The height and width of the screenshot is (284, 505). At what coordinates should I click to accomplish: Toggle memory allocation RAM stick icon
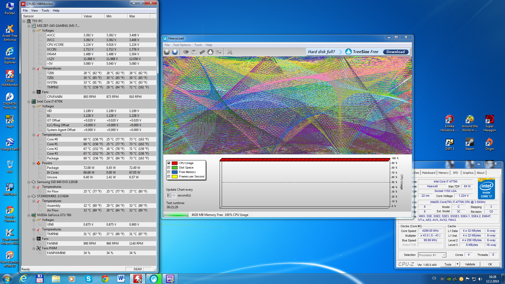pos(202,52)
